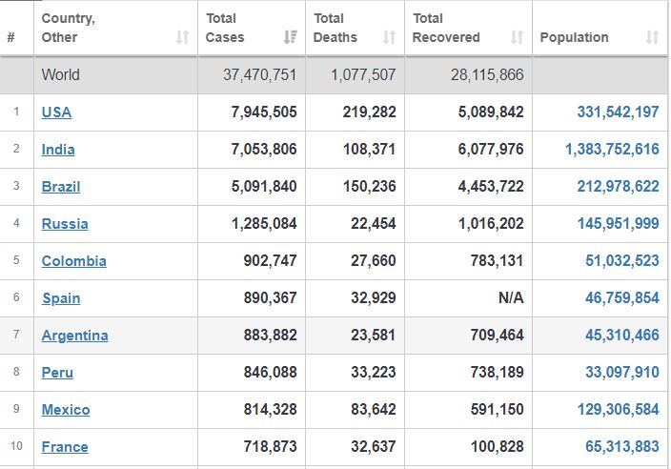Select Spain total cases 890,367
Viewport: 671px width, 469px height.
(x=271, y=298)
